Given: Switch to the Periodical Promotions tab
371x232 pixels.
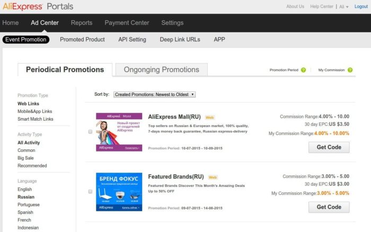Looking at the screenshot, I should [x=65, y=69].
